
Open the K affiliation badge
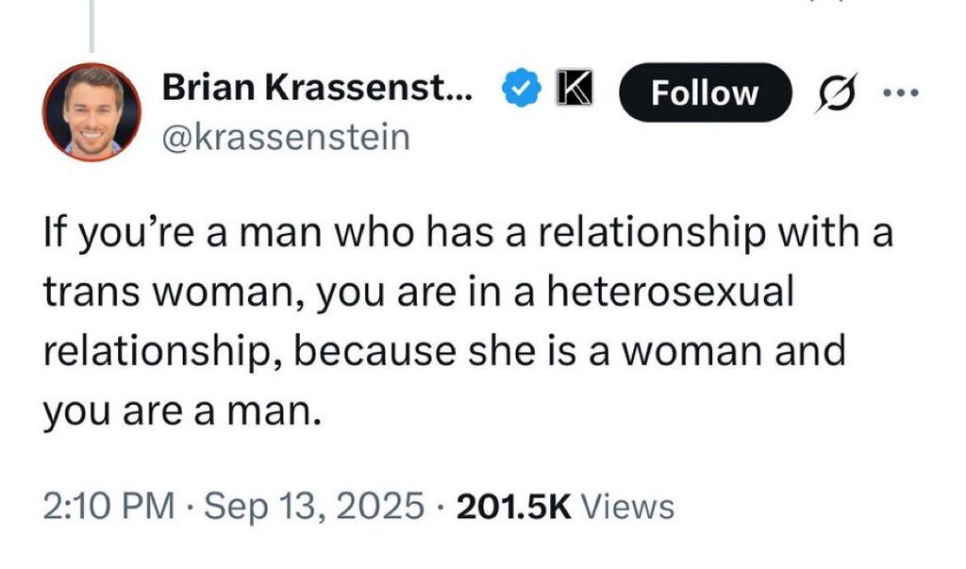(571, 92)
